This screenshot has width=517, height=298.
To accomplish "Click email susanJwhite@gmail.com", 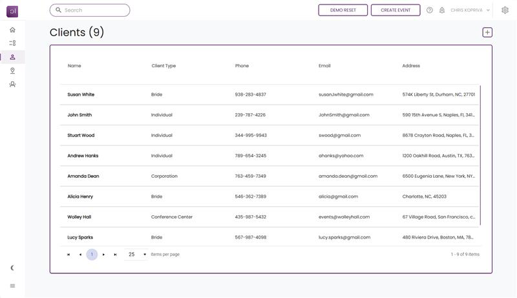I will (x=346, y=94).
